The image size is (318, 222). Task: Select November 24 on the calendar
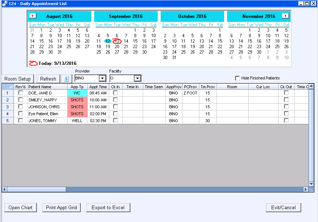click(268, 47)
